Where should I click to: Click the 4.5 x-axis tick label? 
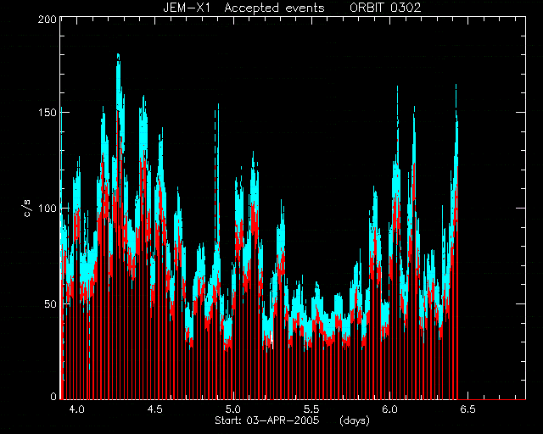pos(154,409)
